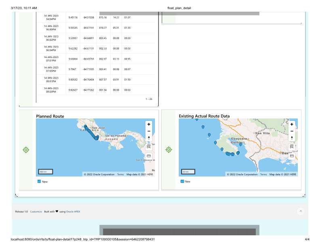
Task: Open Terms link on Actual Route map
Action: pos(263,174)
